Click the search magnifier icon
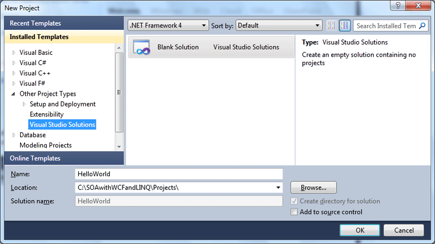 pyautogui.click(x=422, y=26)
